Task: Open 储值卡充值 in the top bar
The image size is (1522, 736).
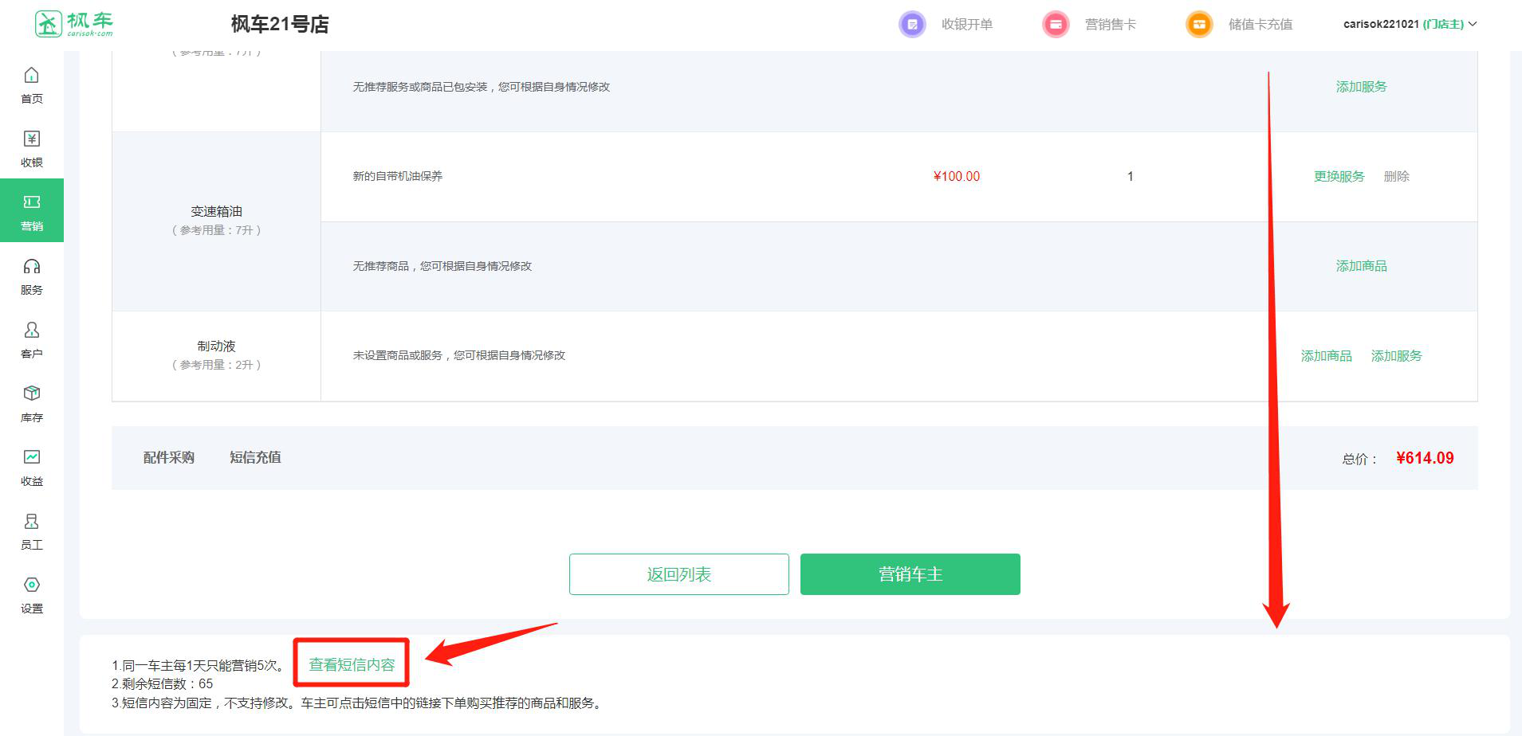Action: tap(1260, 25)
